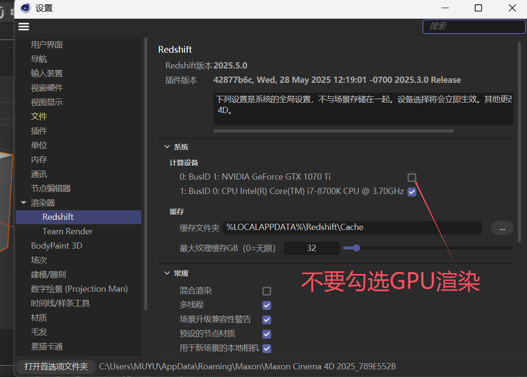
Task: Select 数字绘景 (Projection Man)
Action: click(x=80, y=289)
